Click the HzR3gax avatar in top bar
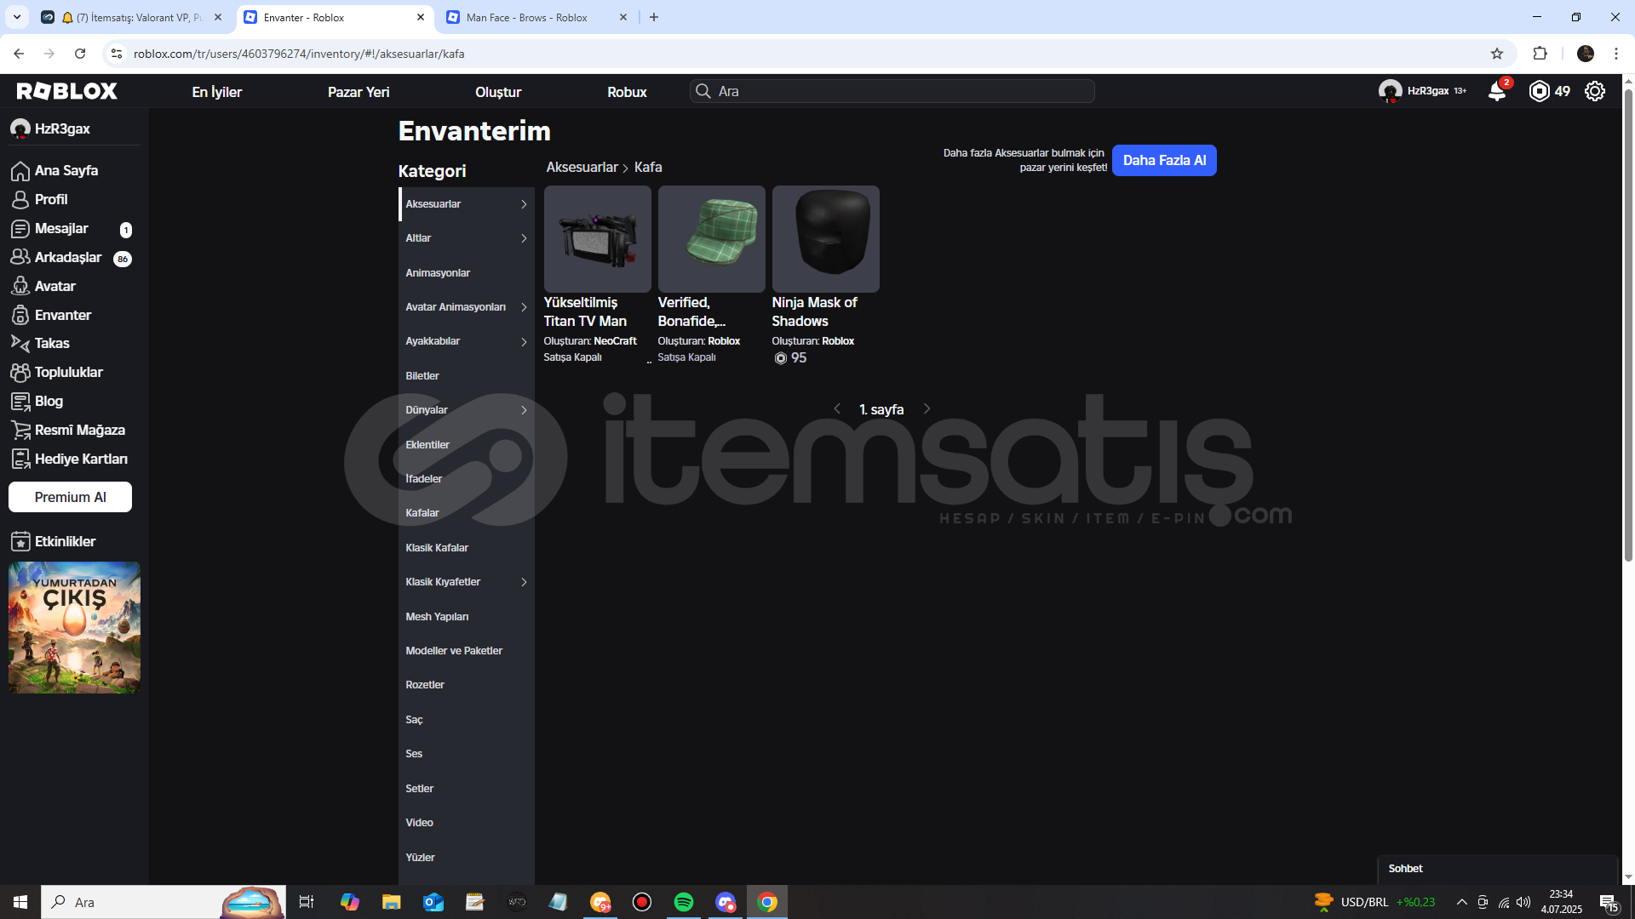 tap(1390, 91)
